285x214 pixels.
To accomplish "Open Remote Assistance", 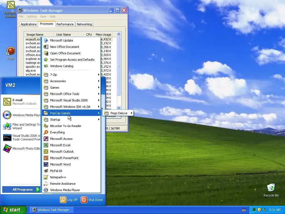I will pos(71,184).
